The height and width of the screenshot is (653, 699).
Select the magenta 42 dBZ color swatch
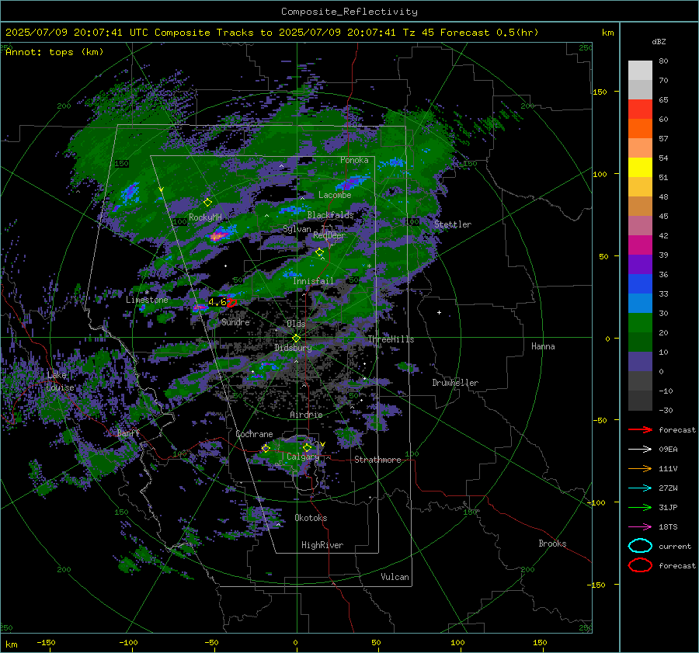640,245
